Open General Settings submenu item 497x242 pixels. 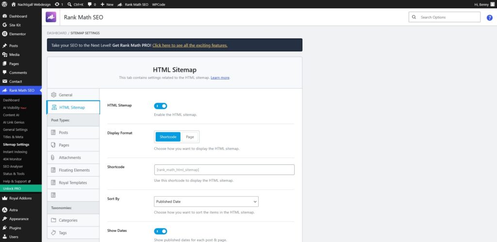15,129
